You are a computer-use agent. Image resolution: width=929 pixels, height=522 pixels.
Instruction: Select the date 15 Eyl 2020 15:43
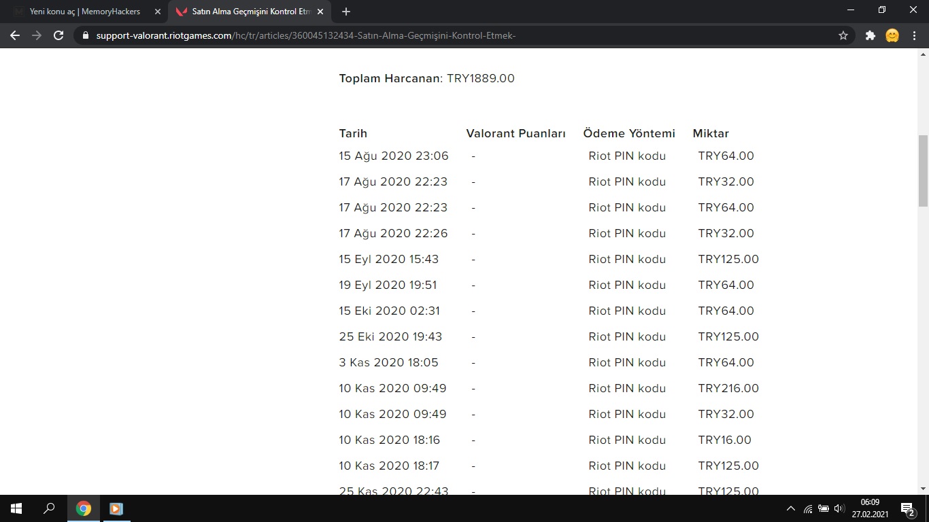[389, 259]
